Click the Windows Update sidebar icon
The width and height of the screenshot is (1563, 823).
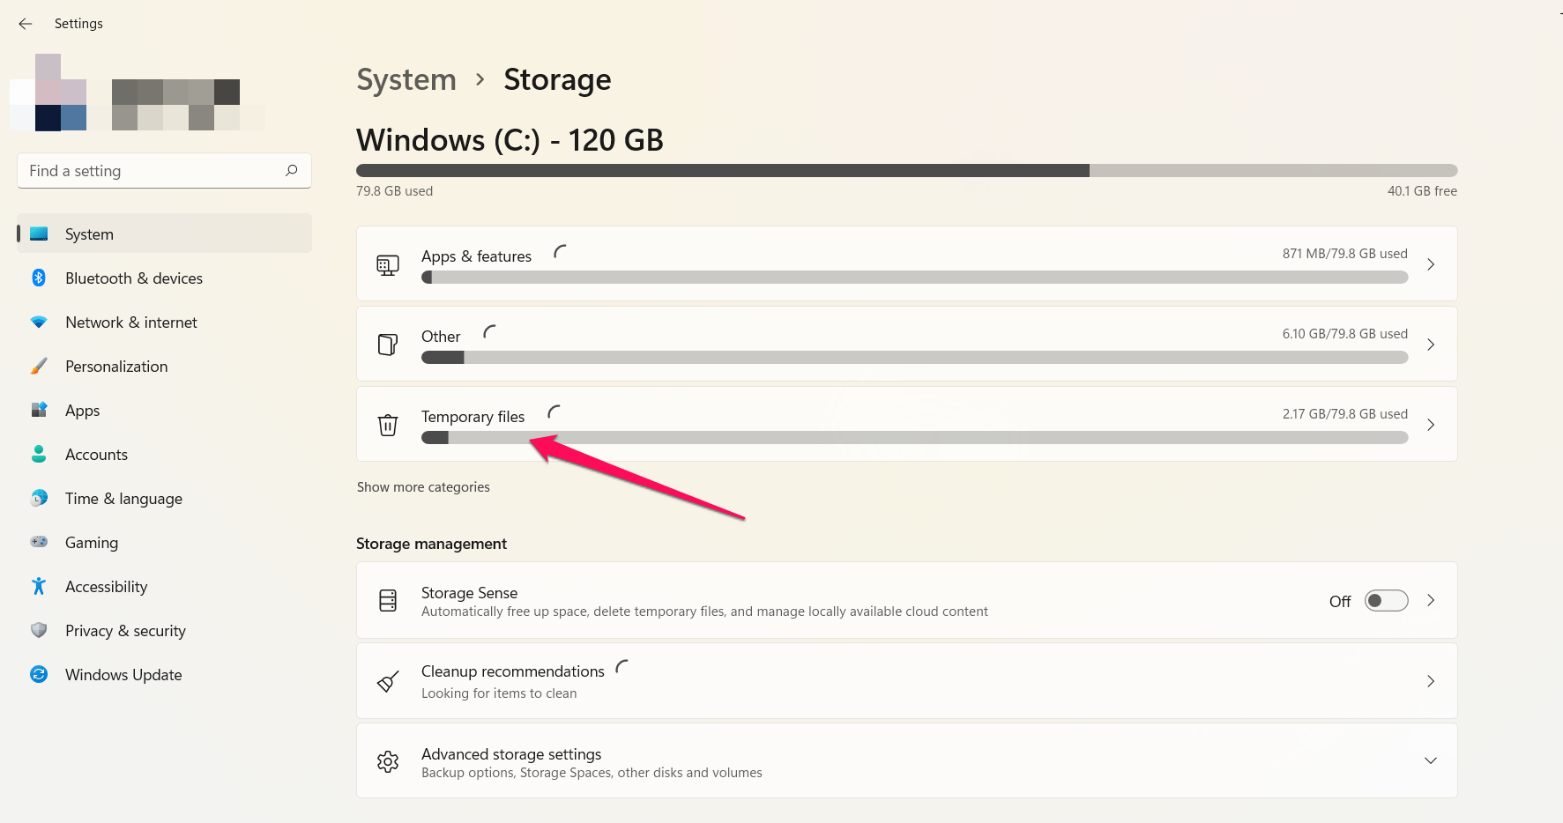coord(39,675)
